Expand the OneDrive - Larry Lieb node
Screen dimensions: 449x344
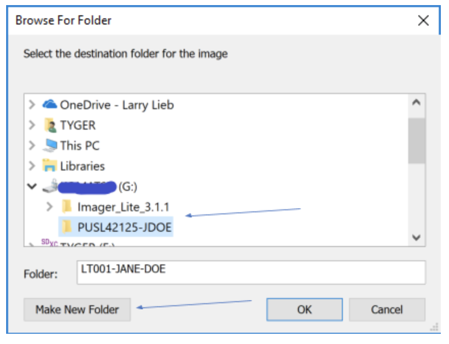tap(32, 105)
